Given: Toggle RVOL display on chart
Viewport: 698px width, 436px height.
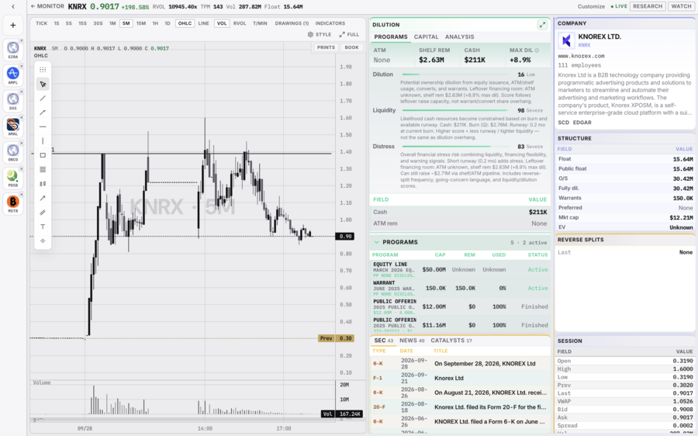Looking at the screenshot, I should pyautogui.click(x=240, y=23).
